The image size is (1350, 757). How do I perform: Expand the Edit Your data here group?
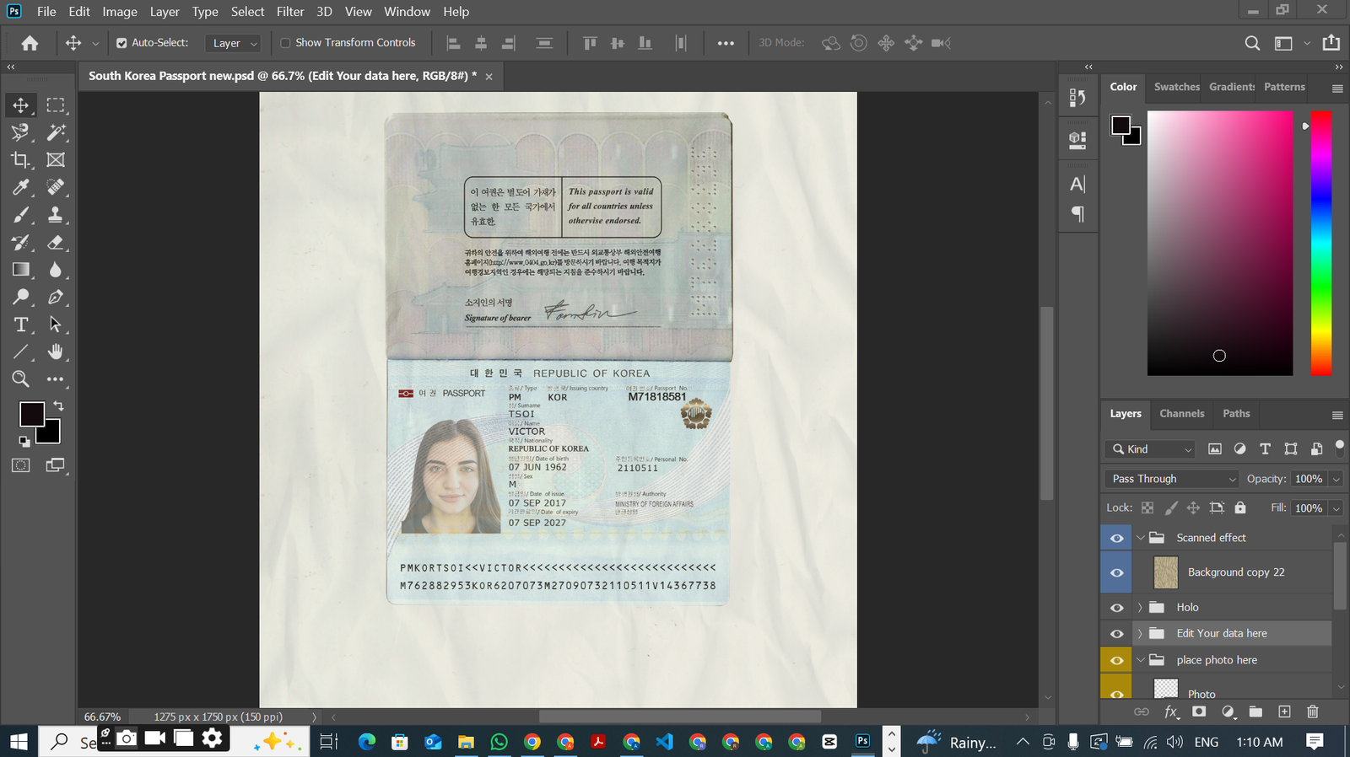coord(1141,634)
